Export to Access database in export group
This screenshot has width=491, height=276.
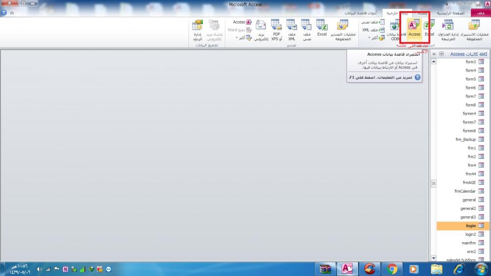(x=243, y=22)
